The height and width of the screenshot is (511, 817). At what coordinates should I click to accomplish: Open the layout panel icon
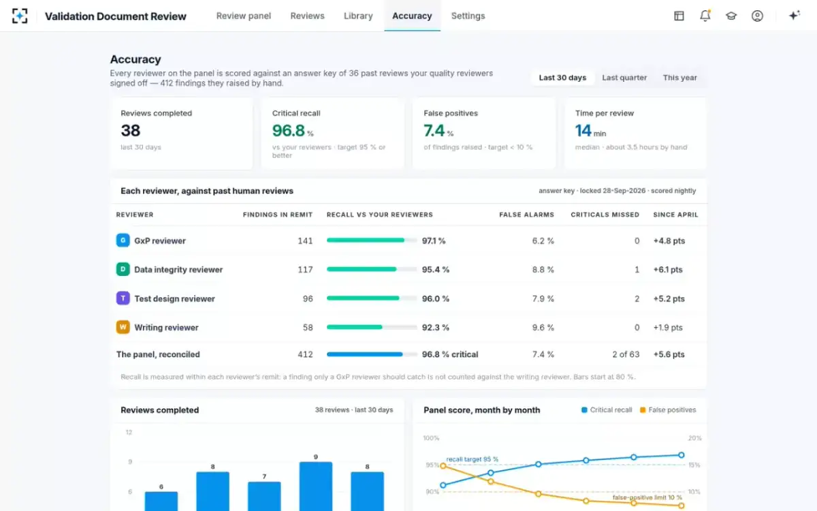click(679, 16)
